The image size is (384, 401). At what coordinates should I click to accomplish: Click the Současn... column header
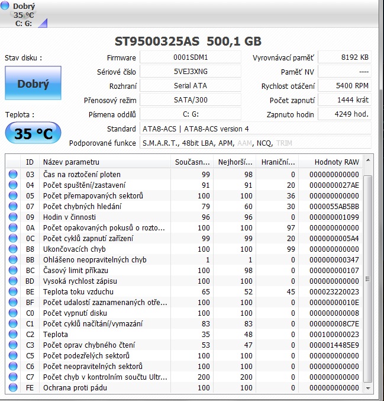point(192,162)
